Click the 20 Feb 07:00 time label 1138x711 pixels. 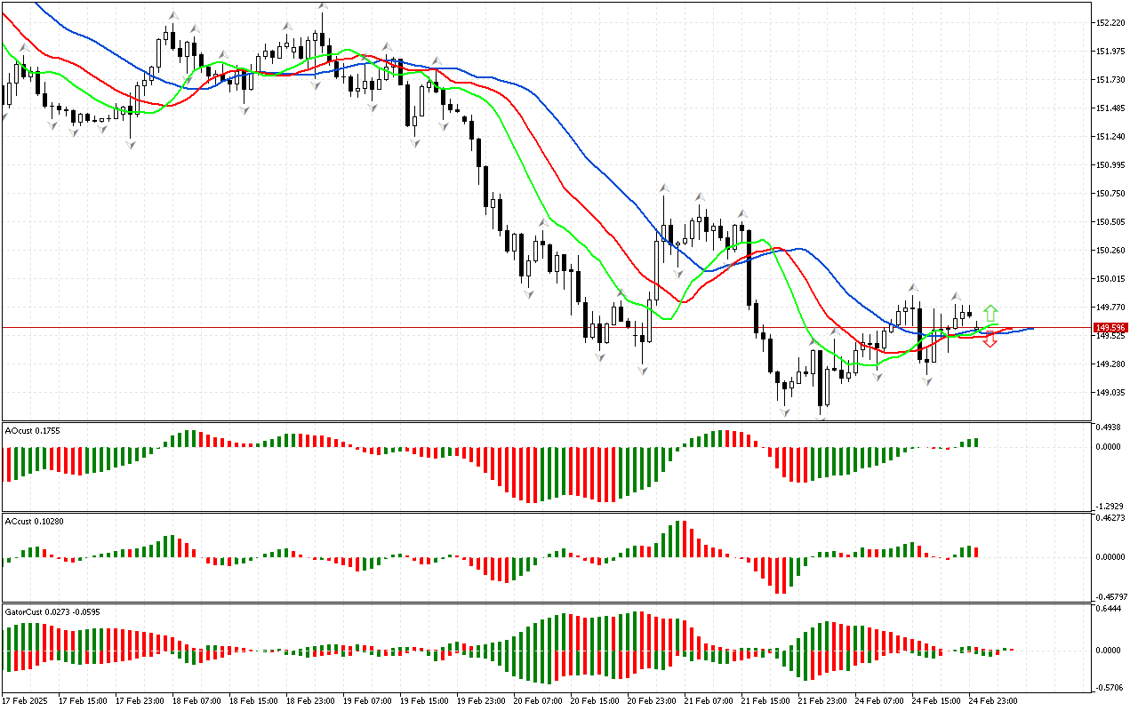point(539,701)
